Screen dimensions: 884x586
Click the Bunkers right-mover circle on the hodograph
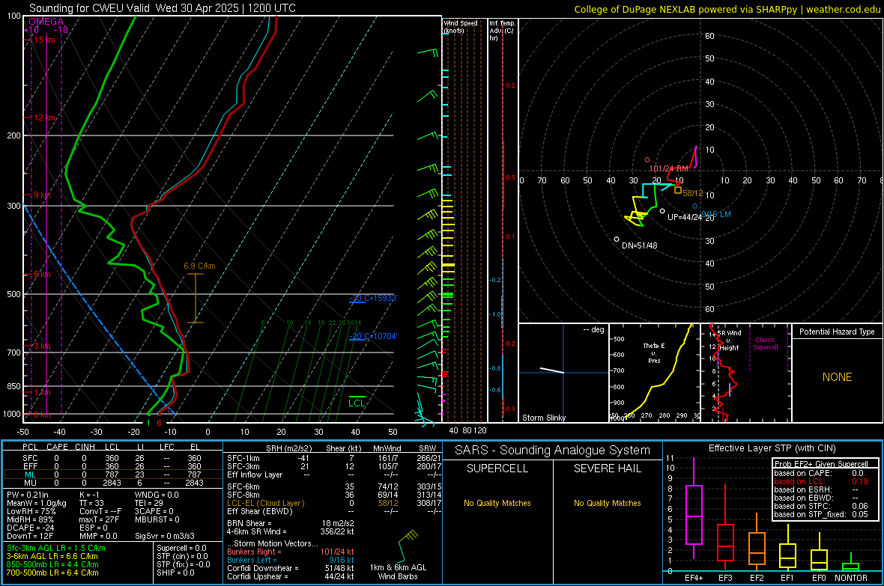[x=647, y=161]
